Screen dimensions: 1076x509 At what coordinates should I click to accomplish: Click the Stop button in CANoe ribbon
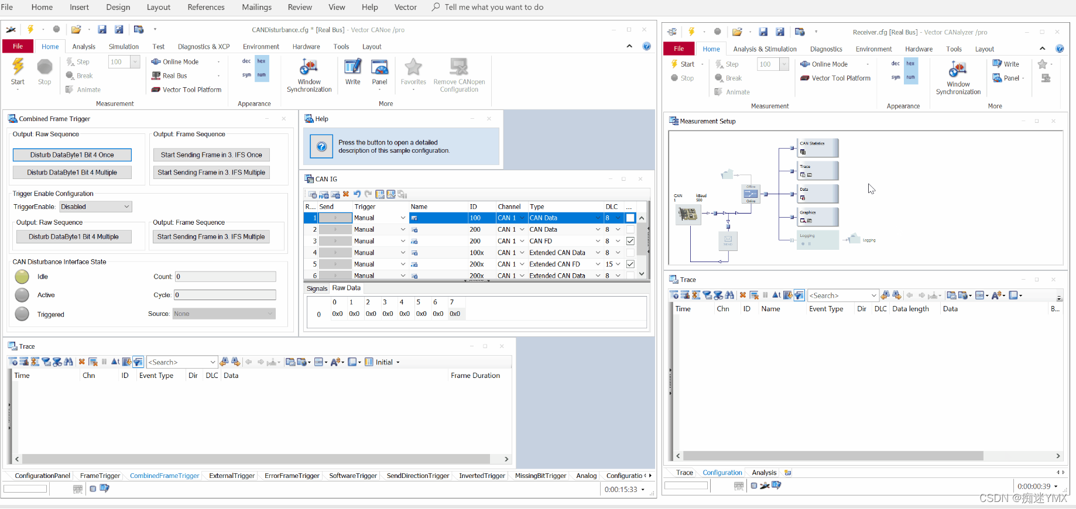(44, 71)
